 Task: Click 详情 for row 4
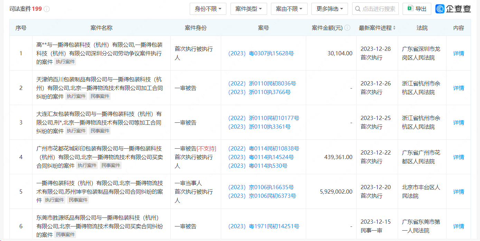tap(459, 157)
